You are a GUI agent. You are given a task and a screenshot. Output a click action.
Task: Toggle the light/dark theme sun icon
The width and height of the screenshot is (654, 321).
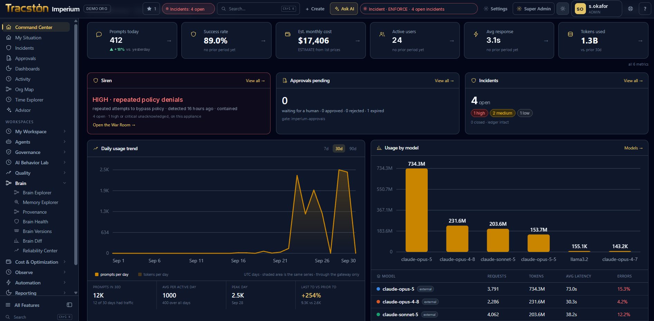tap(563, 9)
